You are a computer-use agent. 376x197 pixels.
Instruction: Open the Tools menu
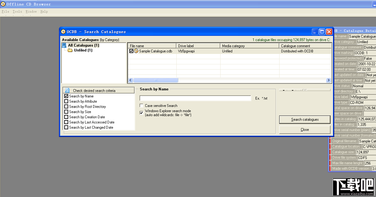17,11
